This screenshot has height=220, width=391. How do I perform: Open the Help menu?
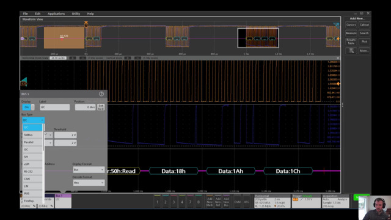90,13
